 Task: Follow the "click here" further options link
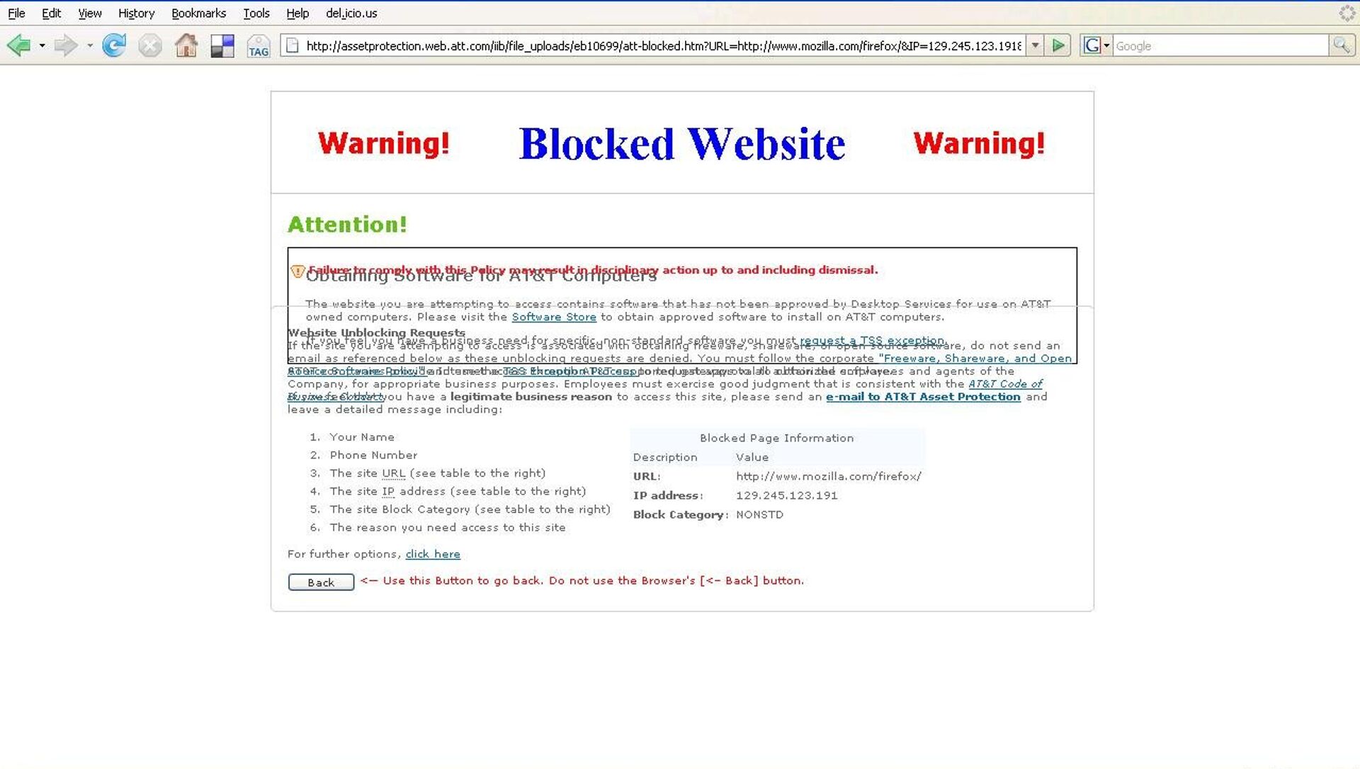point(433,554)
